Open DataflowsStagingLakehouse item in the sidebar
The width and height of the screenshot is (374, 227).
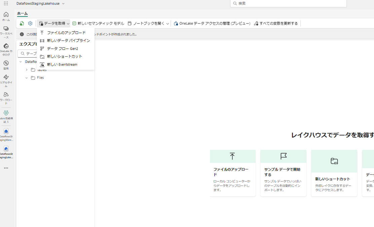pyautogui.click(x=6, y=152)
